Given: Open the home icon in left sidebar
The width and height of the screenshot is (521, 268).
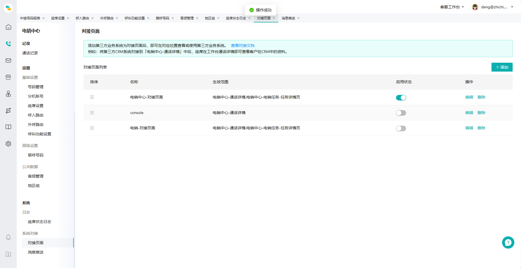Looking at the screenshot, I should coord(8,27).
